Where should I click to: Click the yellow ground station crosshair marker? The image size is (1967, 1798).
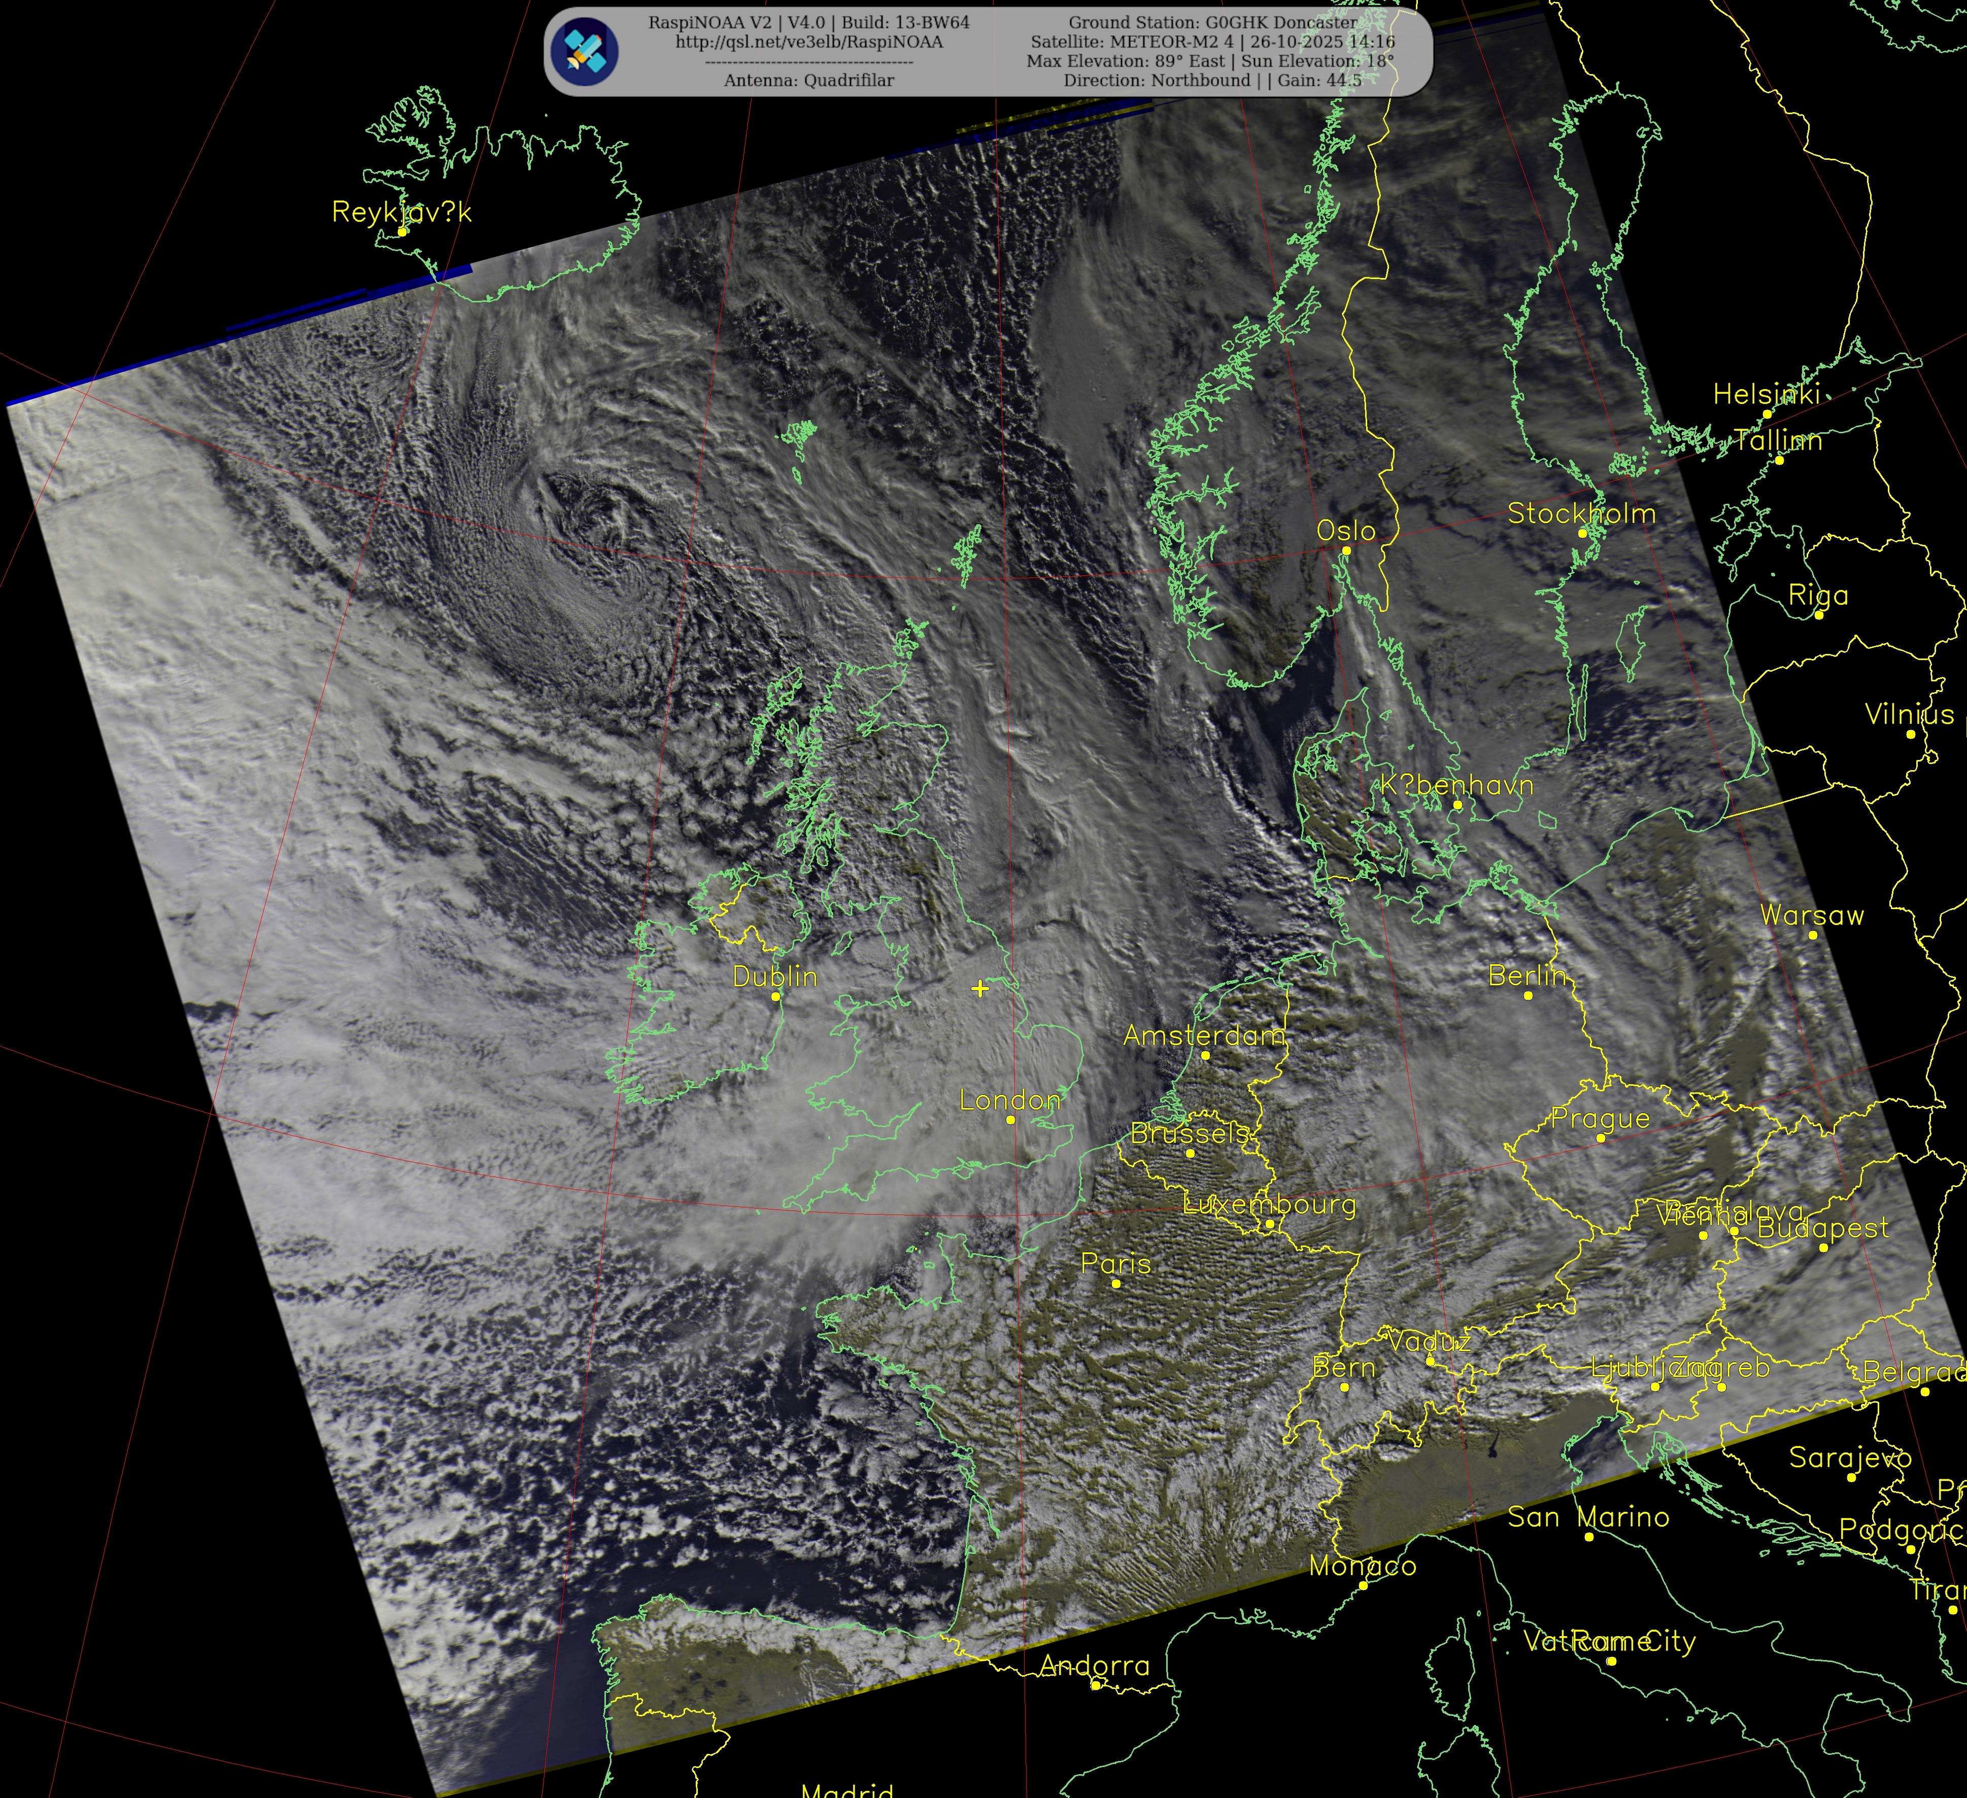point(979,988)
